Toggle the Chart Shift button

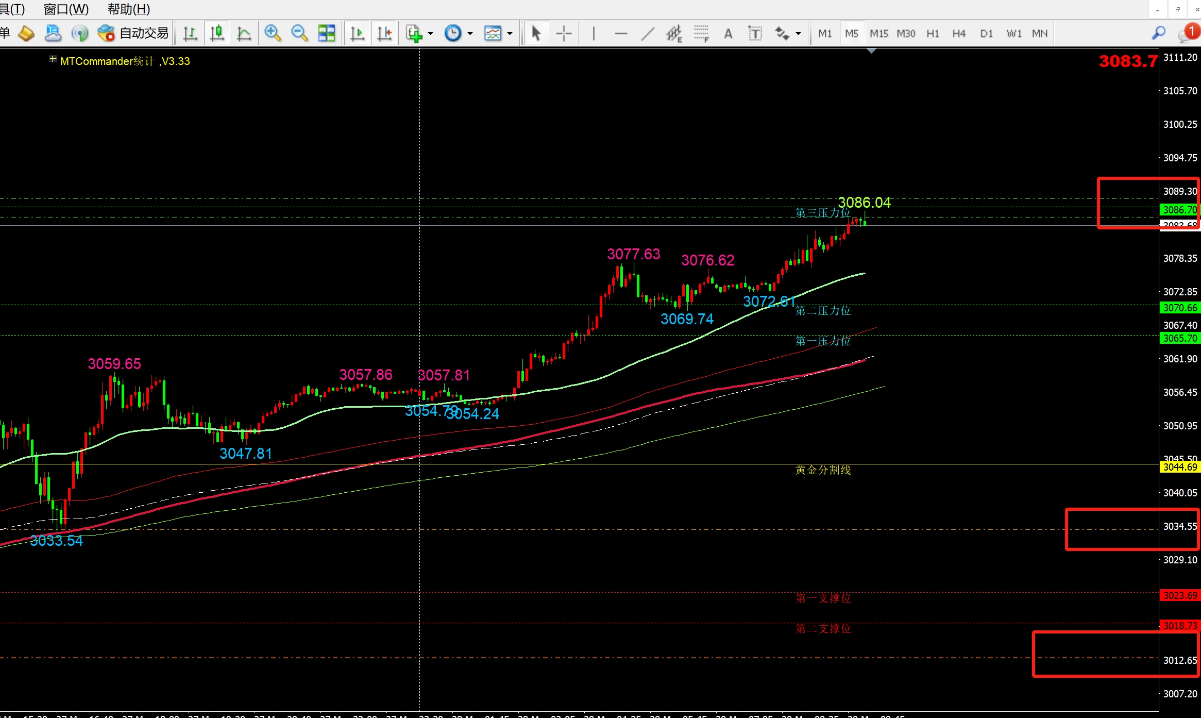[384, 34]
